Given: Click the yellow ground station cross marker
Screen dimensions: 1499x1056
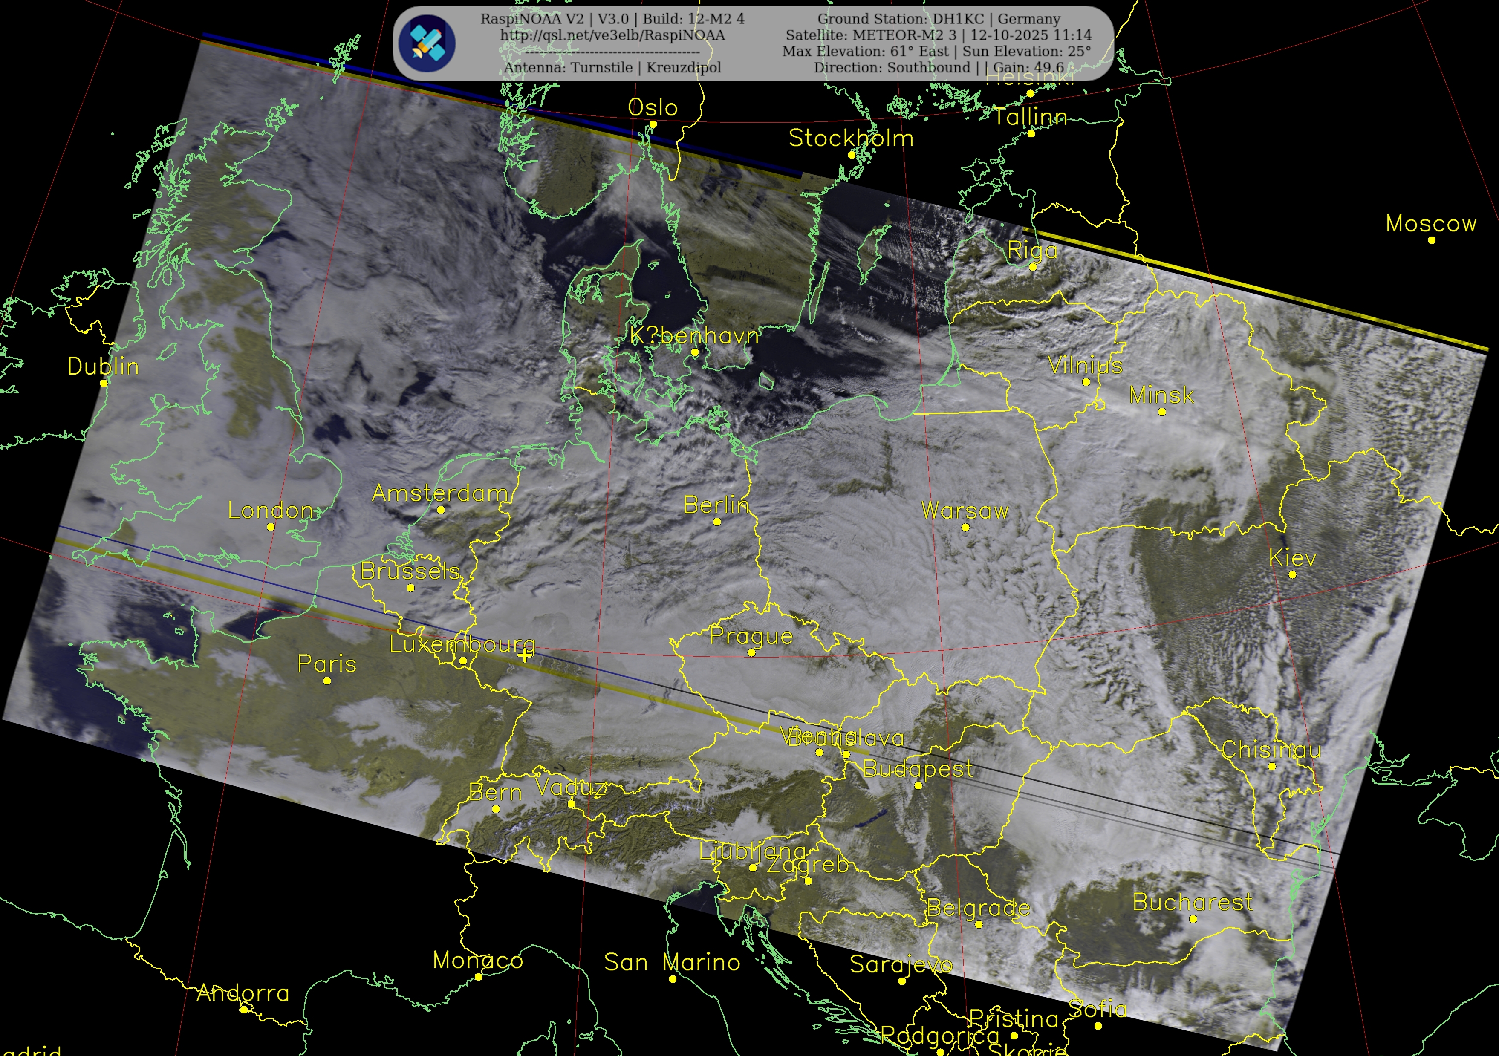Looking at the screenshot, I should pos(526,655).
